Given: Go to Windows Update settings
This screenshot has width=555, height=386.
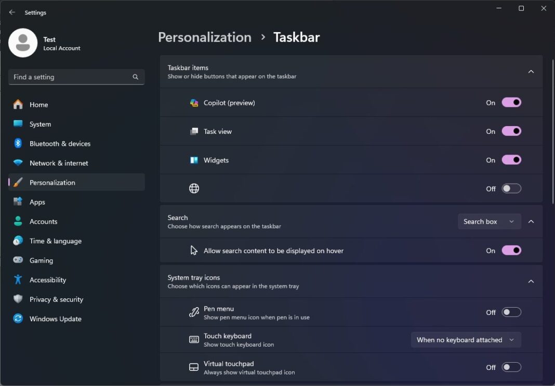Looking at the screenshot, I should pos(55,319).
